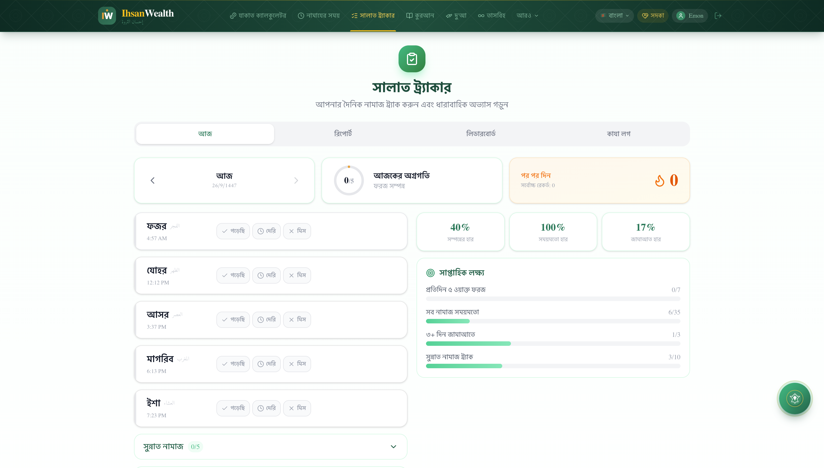Mark Fajr prayer as prayed

pos(233,231)
